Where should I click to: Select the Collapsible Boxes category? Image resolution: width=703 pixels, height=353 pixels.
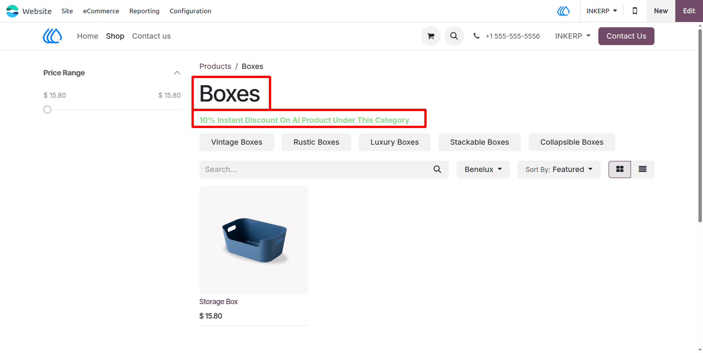pyautogui.click(x=572, y=142)
